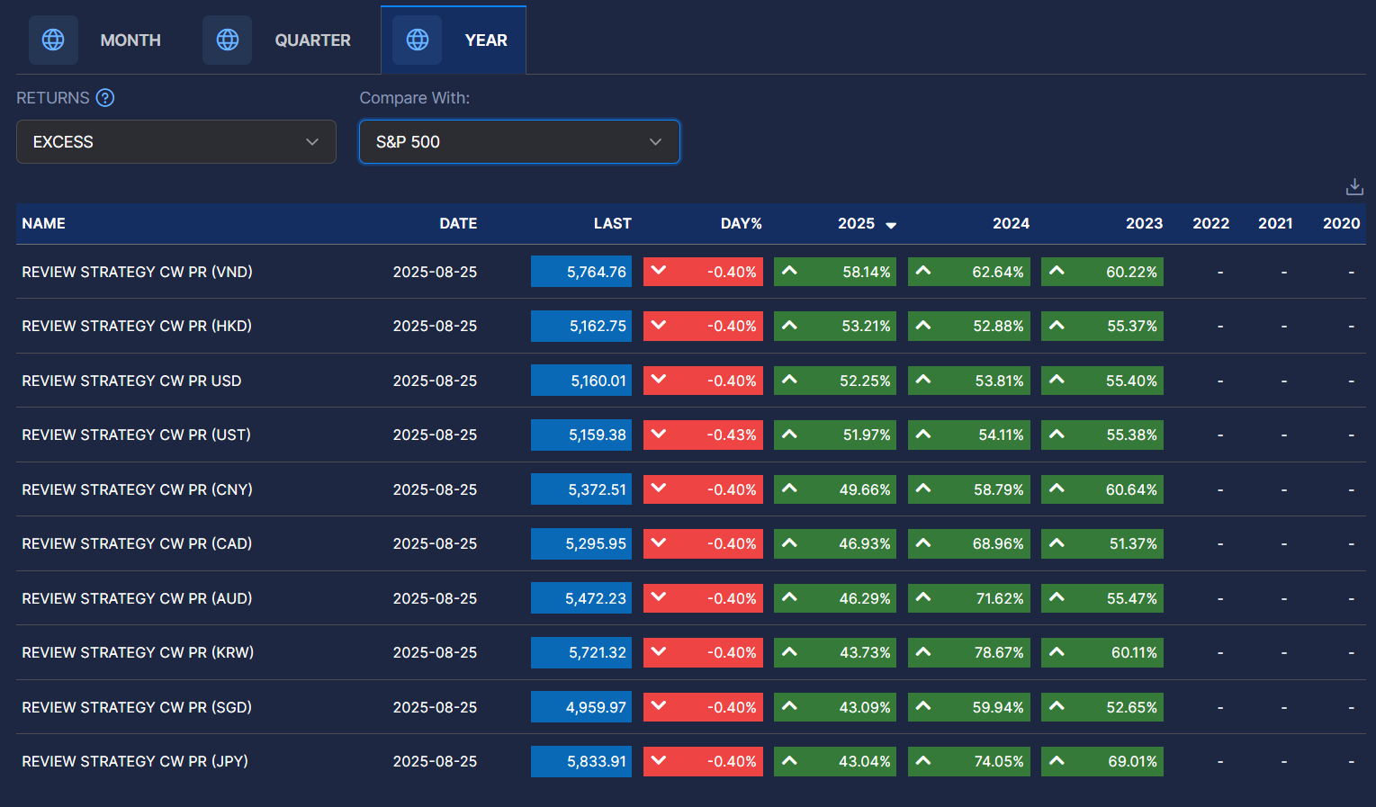Sort by the DATE column header
The image size is (1376, 807).
tap(458, 223)
